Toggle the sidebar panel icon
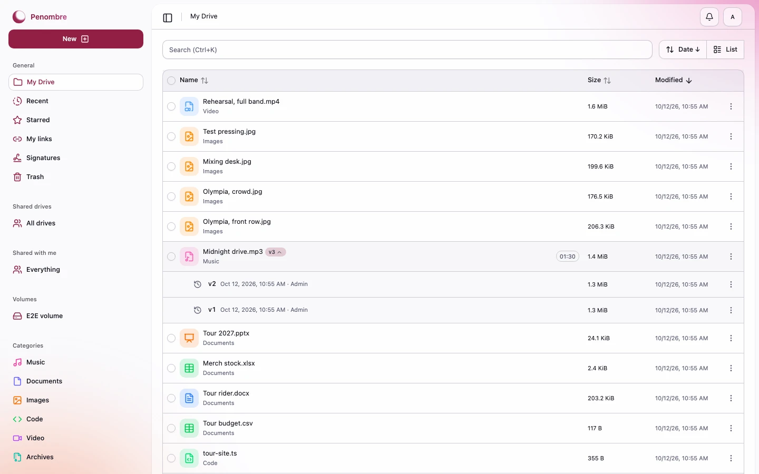The height and width of the screenshot is (474, 759). [168, 17]
